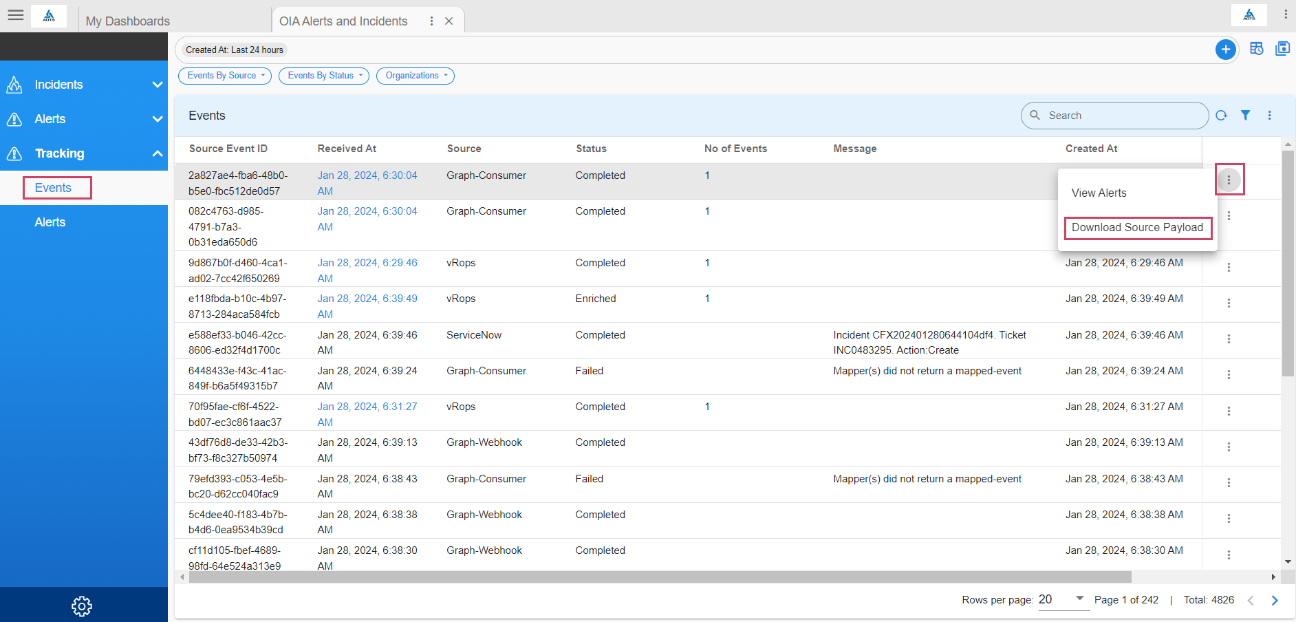Open the Events table filter funnel icon
Image resolution: width=1296 pixels, height=622 pixels.
(1245, 116)
